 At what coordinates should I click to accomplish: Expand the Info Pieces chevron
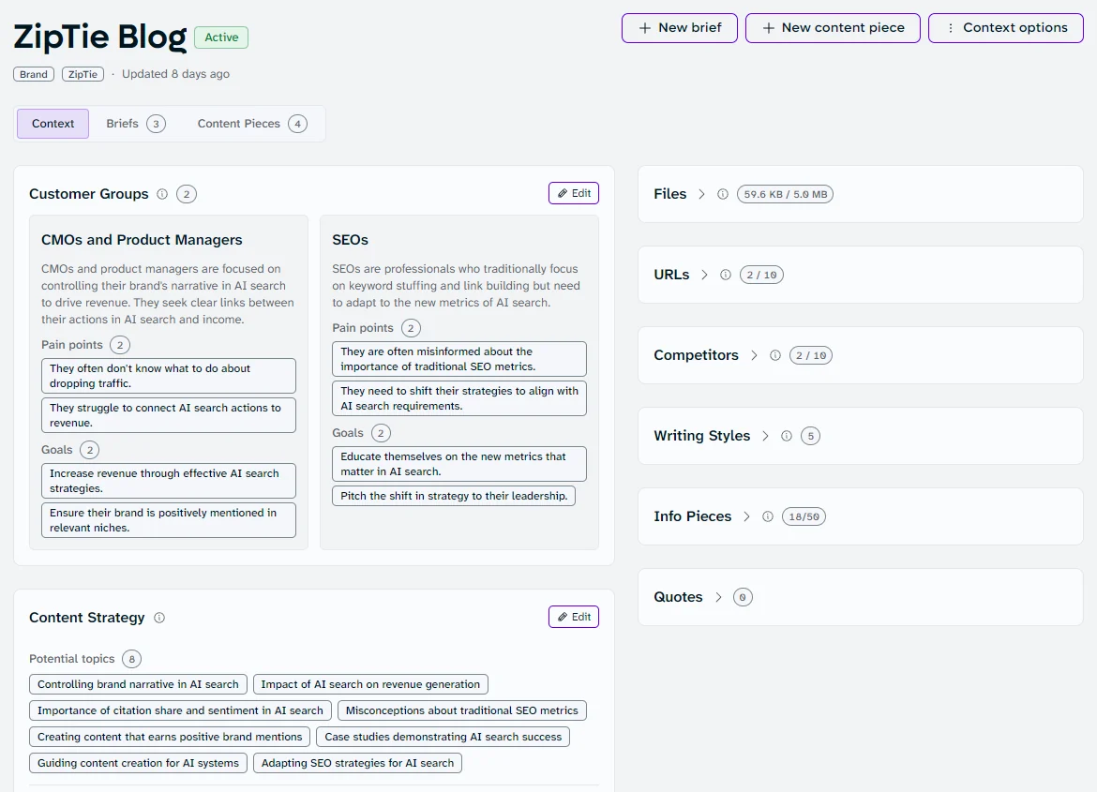pos(746,516)
